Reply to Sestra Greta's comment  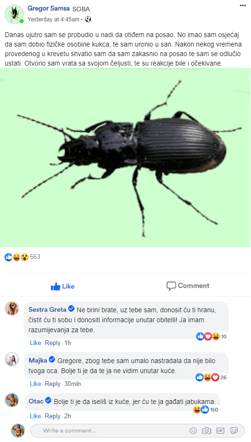point(53,343)
